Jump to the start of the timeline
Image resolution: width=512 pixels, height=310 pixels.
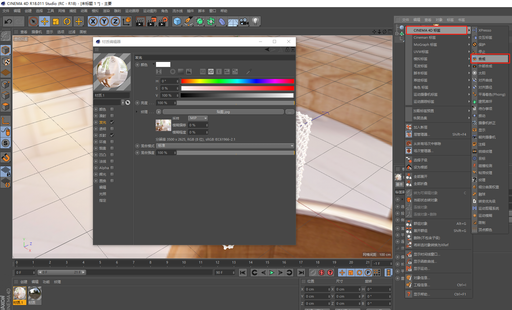[x=243, y=273]
